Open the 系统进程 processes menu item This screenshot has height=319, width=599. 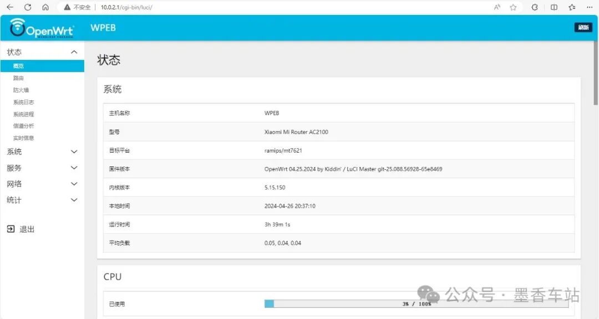pyautogui.click(x=23, y=114)
